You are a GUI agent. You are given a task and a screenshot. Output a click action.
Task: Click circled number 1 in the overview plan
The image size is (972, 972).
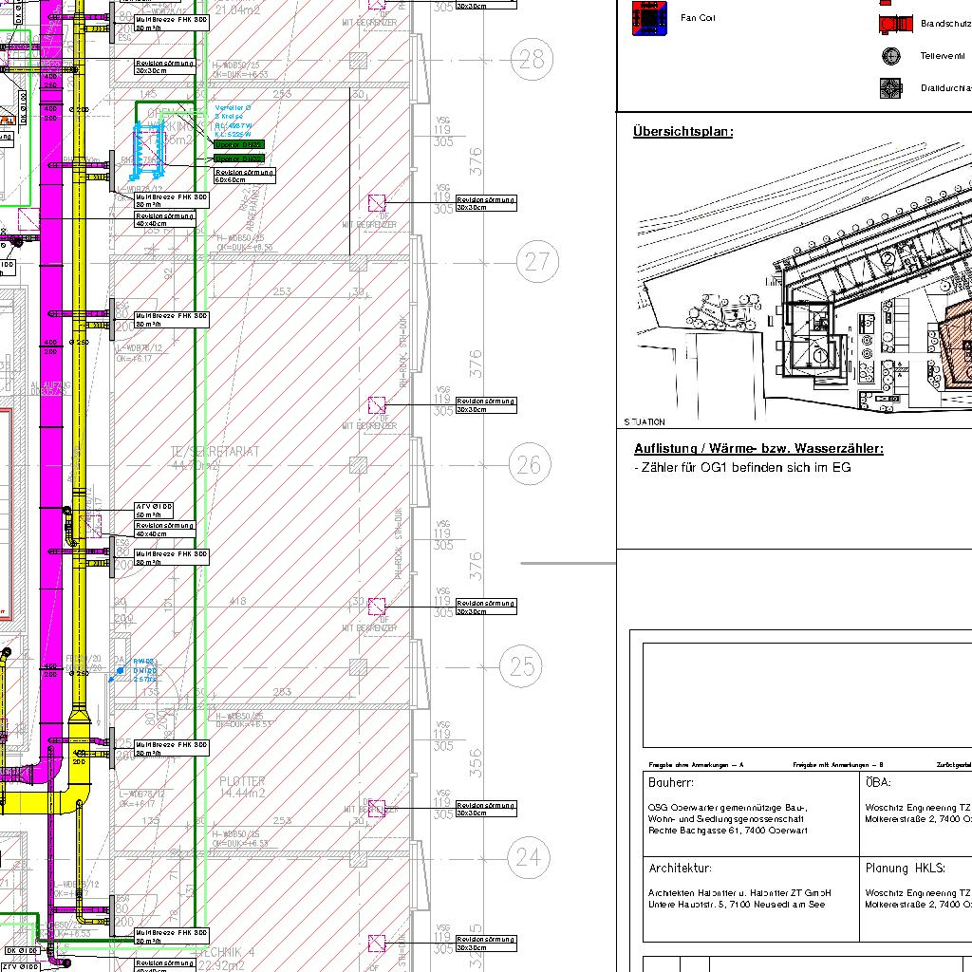click(819, 355)
